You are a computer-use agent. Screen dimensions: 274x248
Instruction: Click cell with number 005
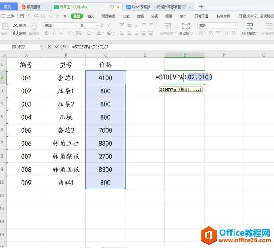point(26,130)
